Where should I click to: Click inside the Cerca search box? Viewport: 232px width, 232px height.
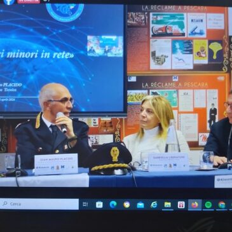click(x=39, y=204)
